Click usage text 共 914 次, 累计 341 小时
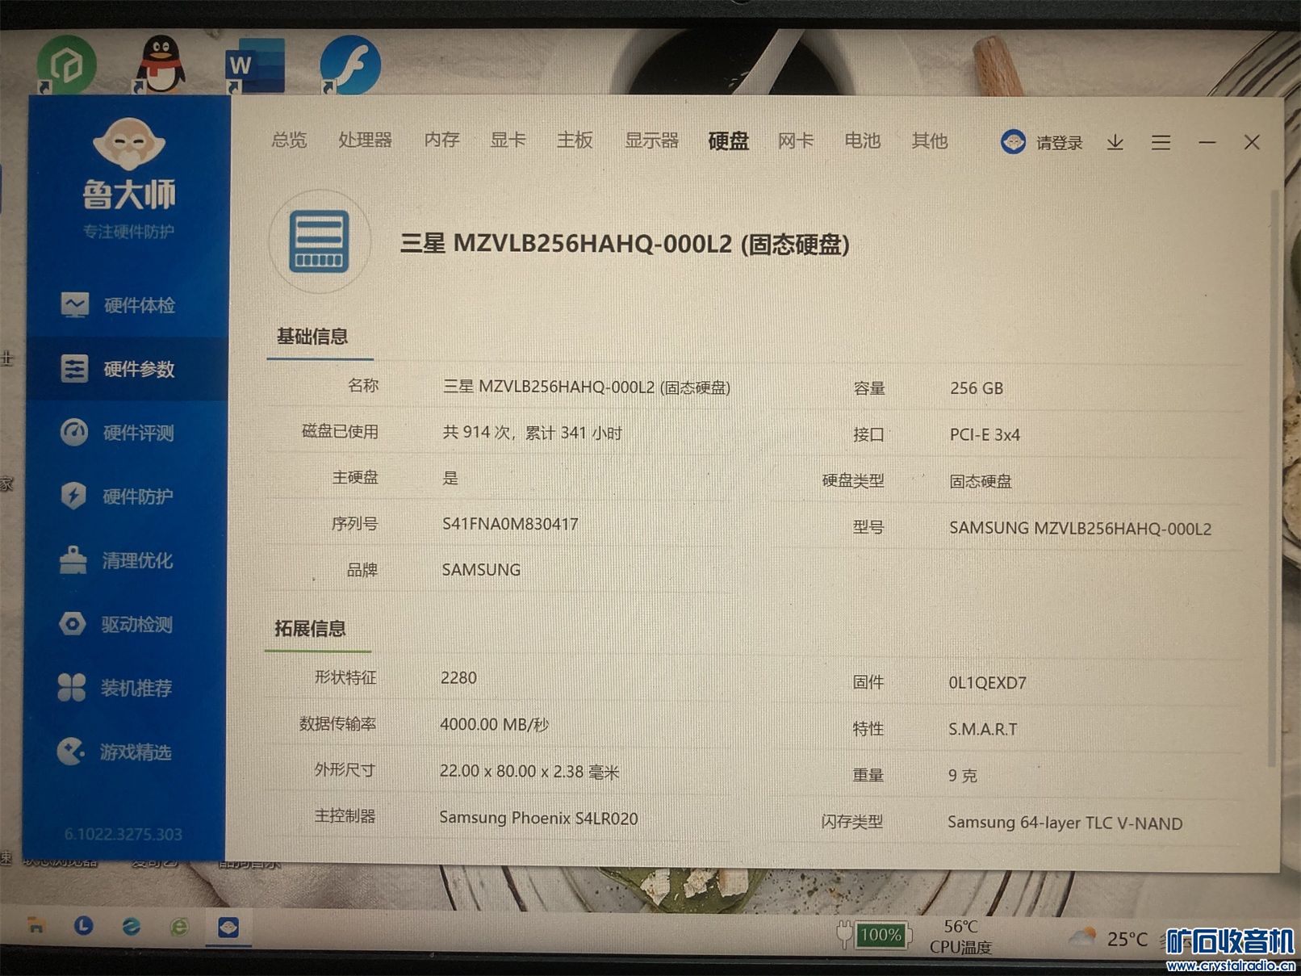 pos(532,433)
